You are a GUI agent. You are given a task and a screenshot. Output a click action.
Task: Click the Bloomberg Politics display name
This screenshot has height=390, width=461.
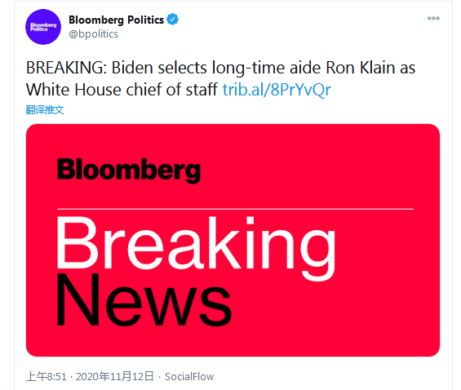[x=116, y=20]
